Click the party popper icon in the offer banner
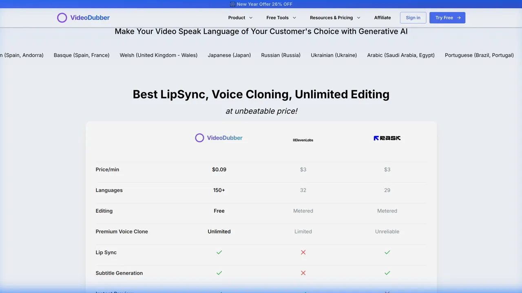522x293 pixels. point(232,4)
